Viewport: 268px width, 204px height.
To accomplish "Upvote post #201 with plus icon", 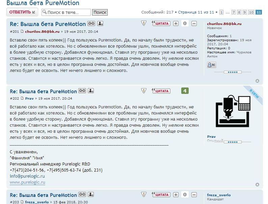I will 176,23.
